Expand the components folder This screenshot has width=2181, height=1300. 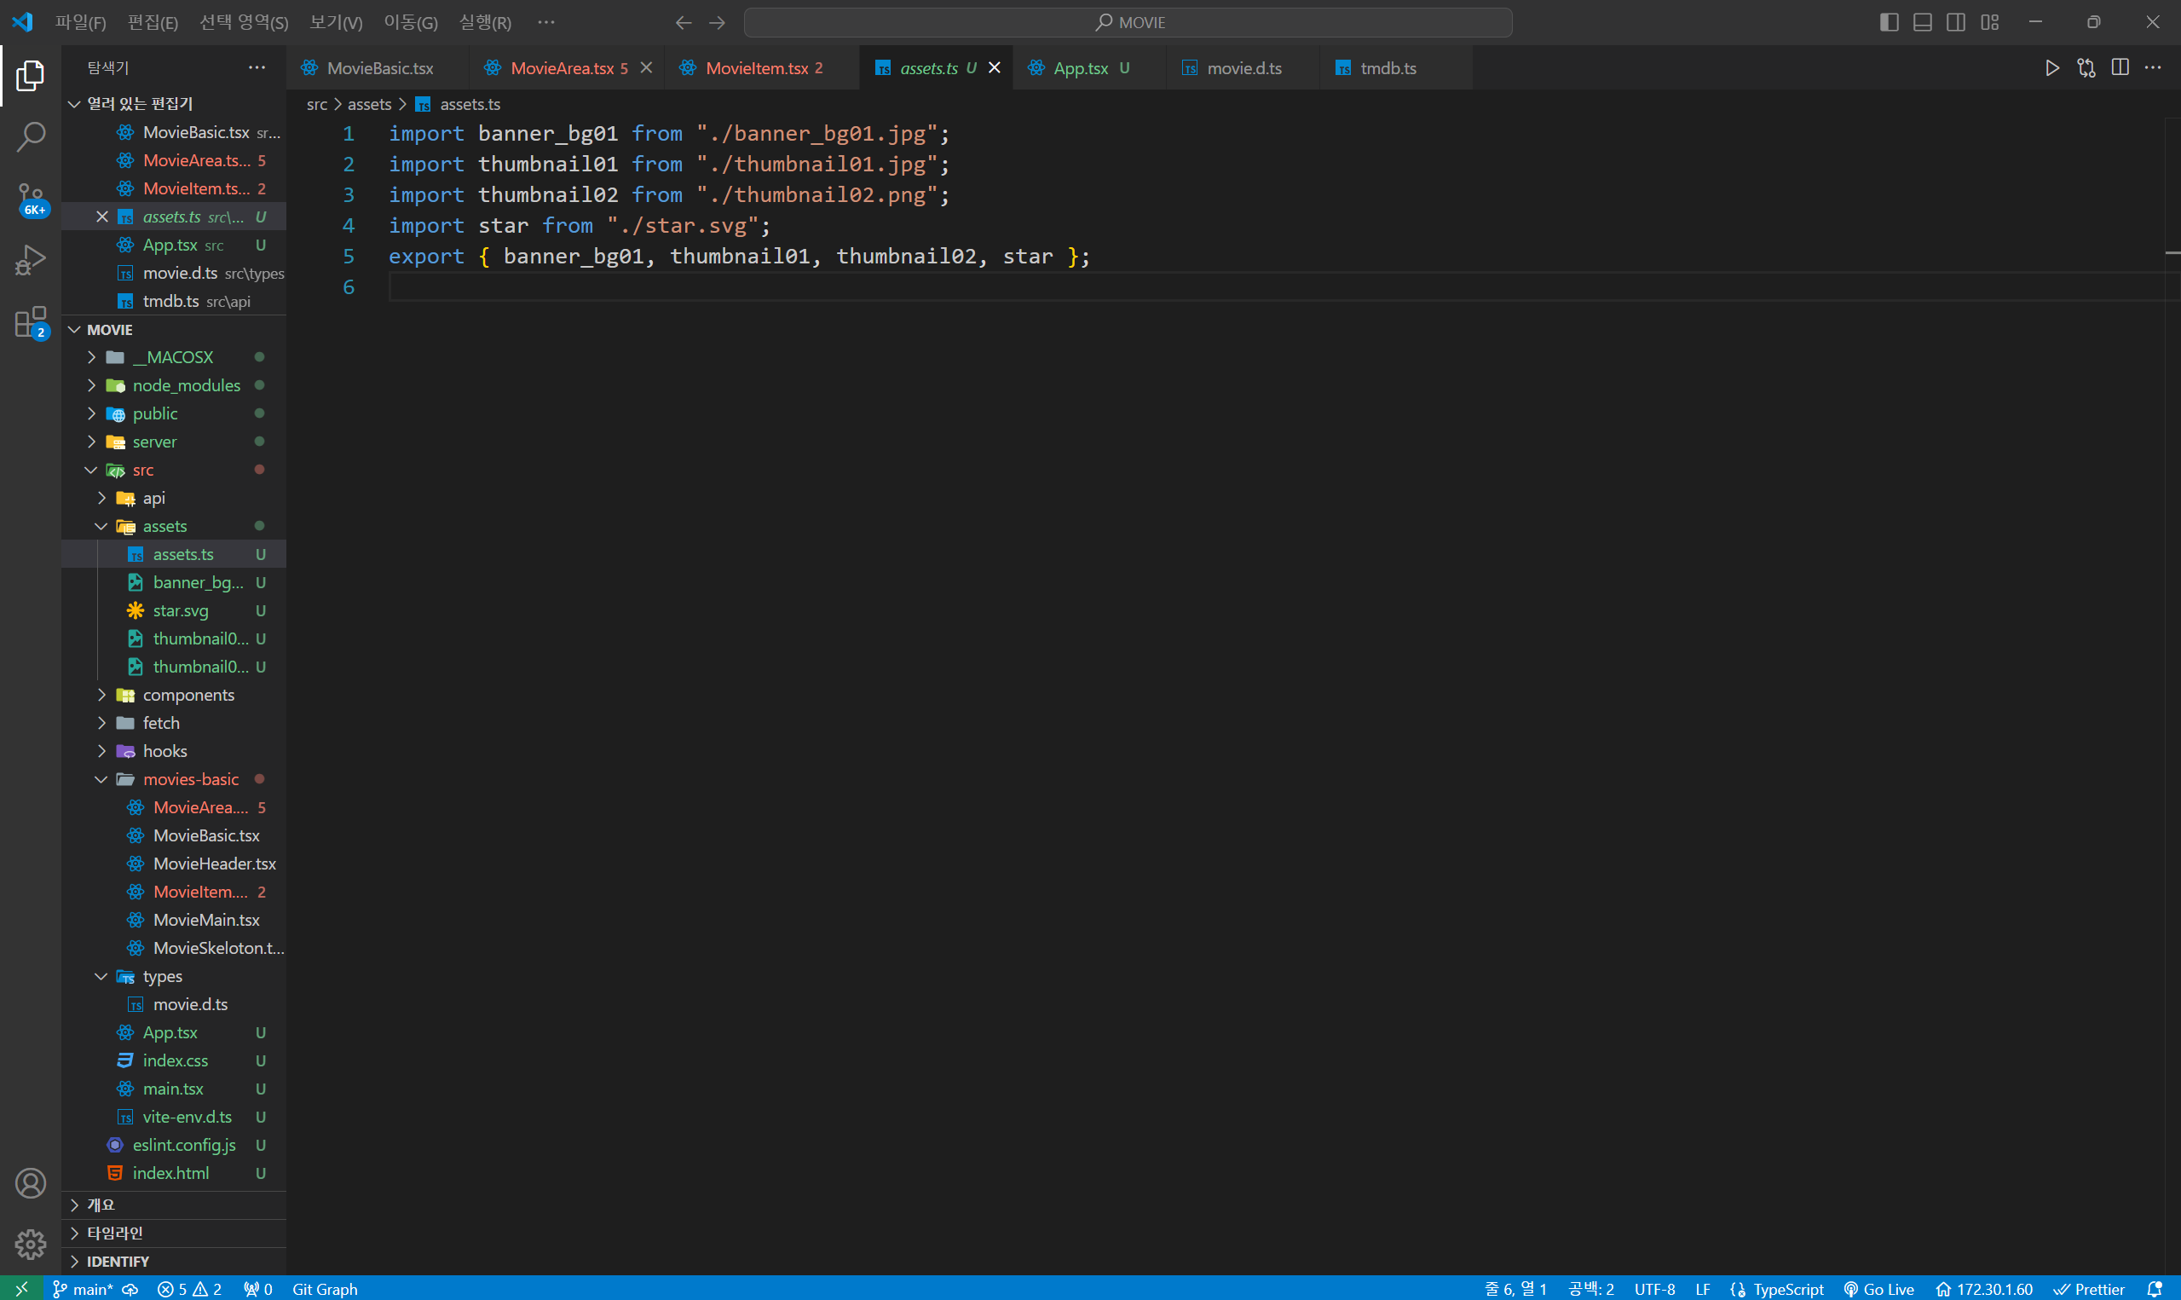(x=188, y=695)
